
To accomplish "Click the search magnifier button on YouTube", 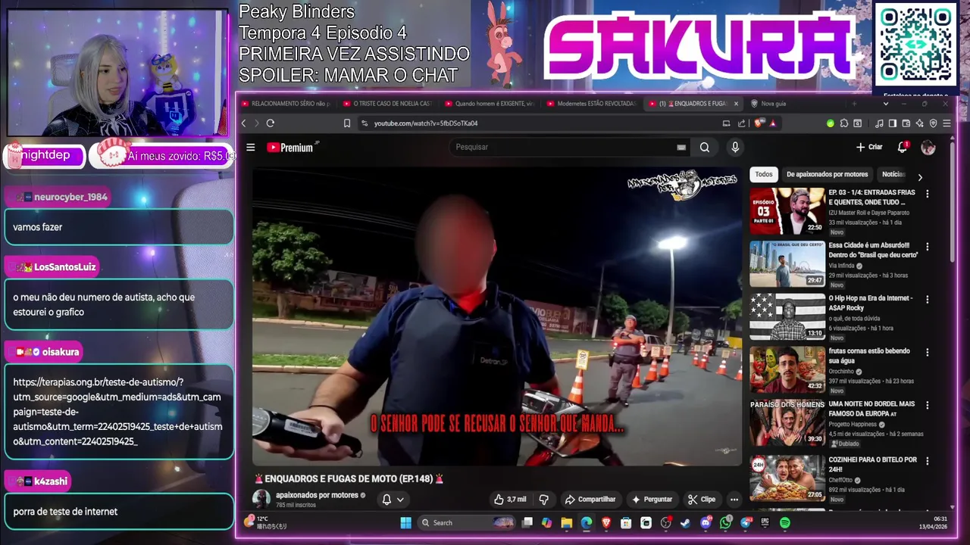I will (x=705, y=148).
